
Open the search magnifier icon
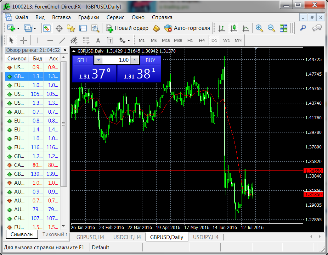coord(303,28)
